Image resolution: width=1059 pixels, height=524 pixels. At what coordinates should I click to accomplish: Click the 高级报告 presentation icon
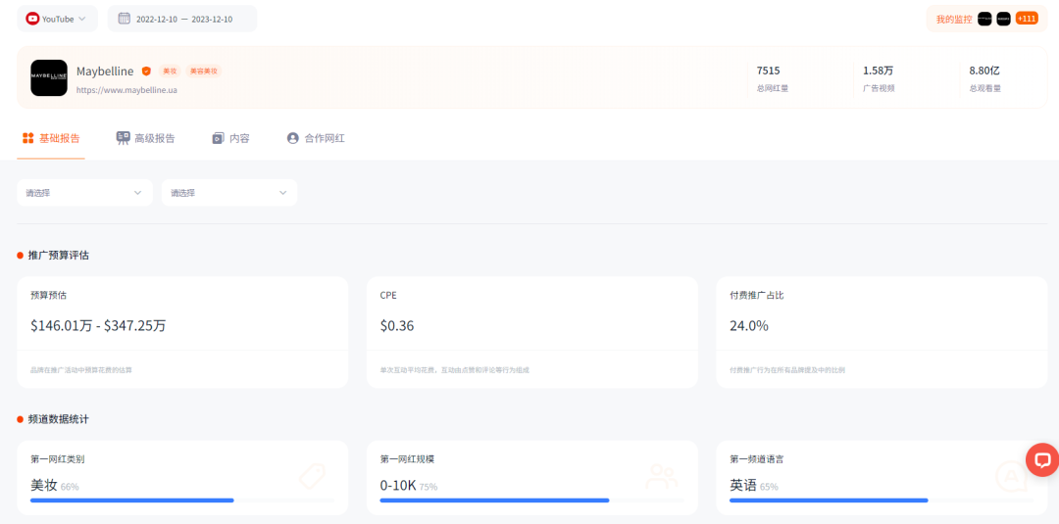[123, 137]
